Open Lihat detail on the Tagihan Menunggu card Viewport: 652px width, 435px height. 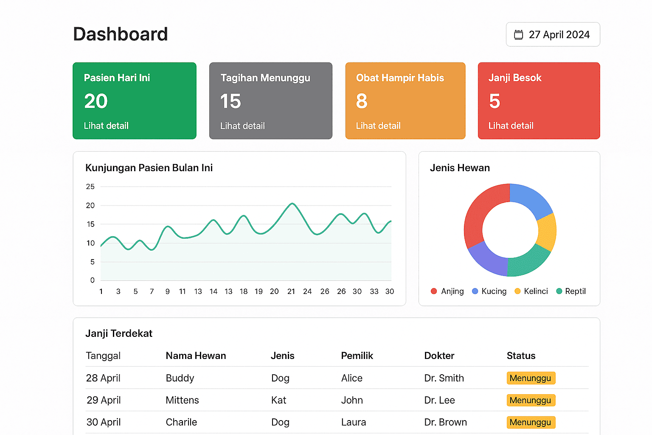[x=242, y=126]
